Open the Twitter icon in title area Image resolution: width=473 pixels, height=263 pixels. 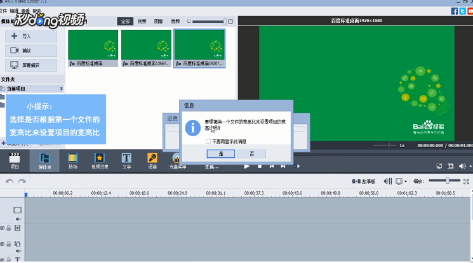pos(462,11)
